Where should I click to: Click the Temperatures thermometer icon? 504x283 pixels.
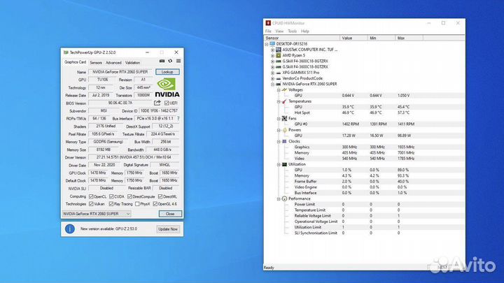(284, 101)
